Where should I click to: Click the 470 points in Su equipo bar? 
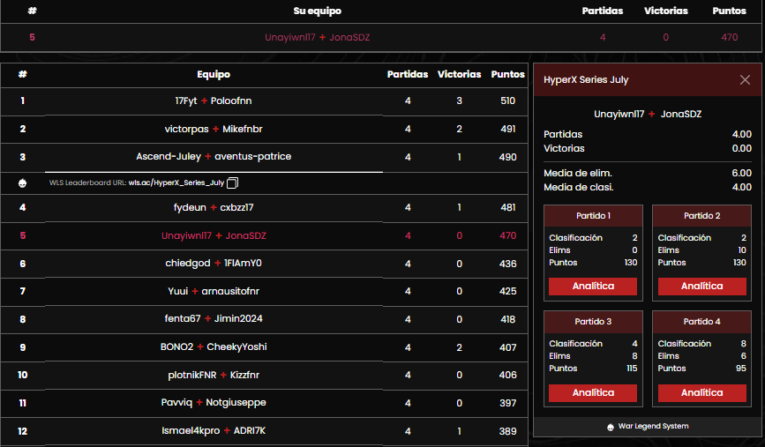[730, 38]
